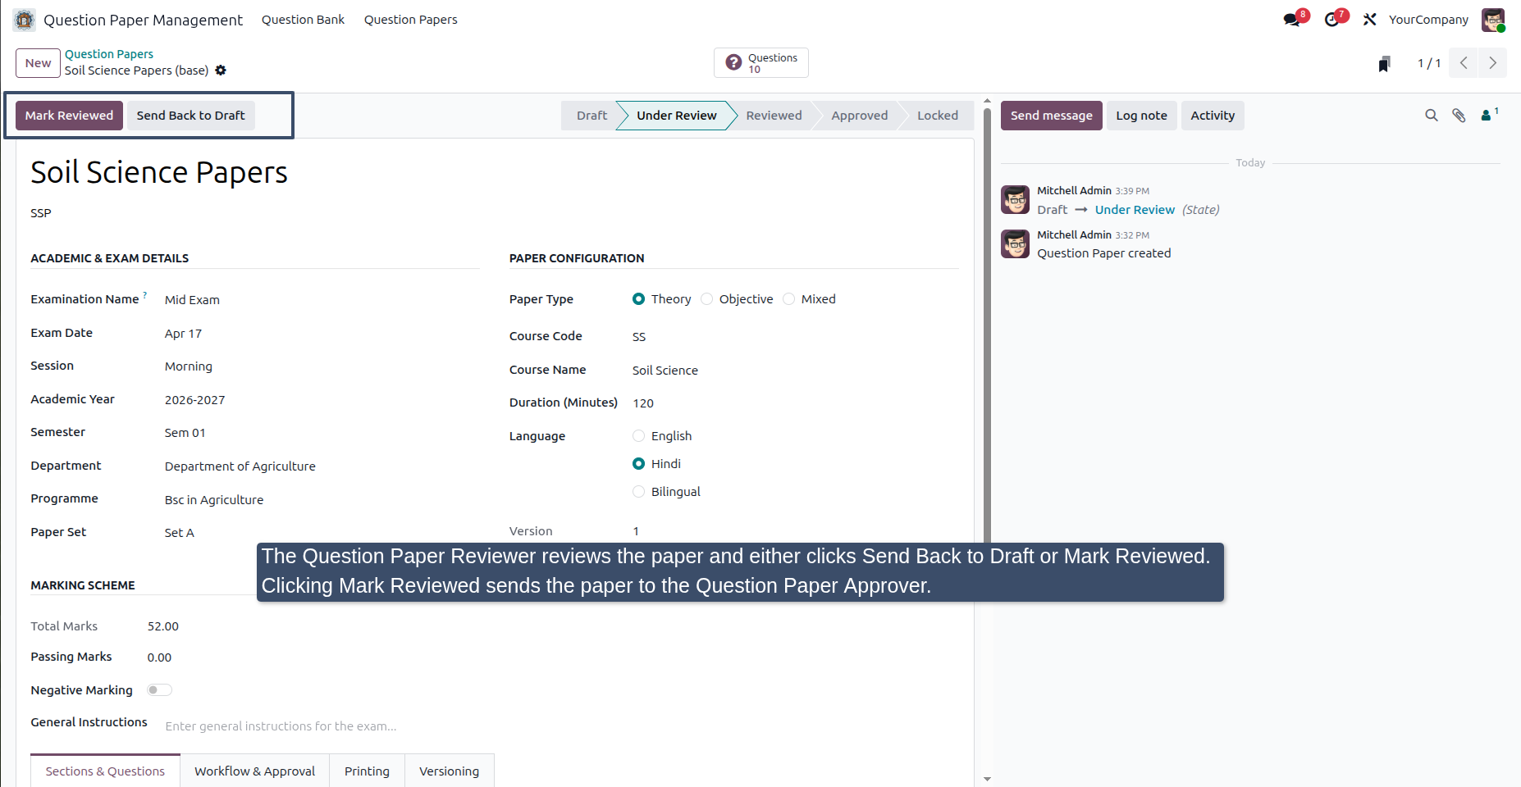
Task: Go to the previous record arrow
Action: point(1464,63)
